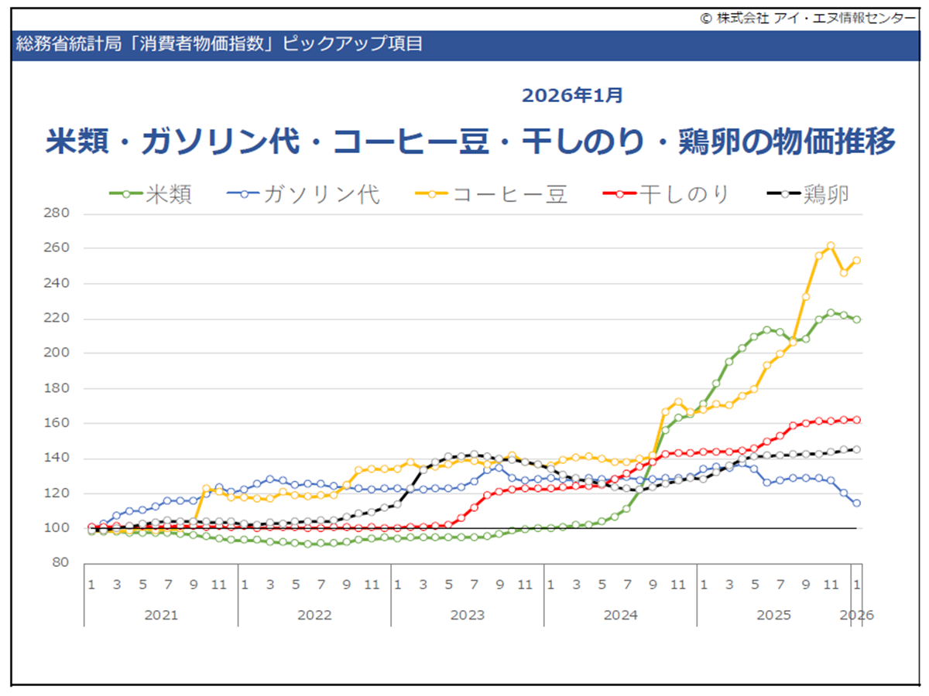This screenshot has width=929, height=696.
Task: Click the black 鶏卵 legend line marker
Action: pos(783,194)
